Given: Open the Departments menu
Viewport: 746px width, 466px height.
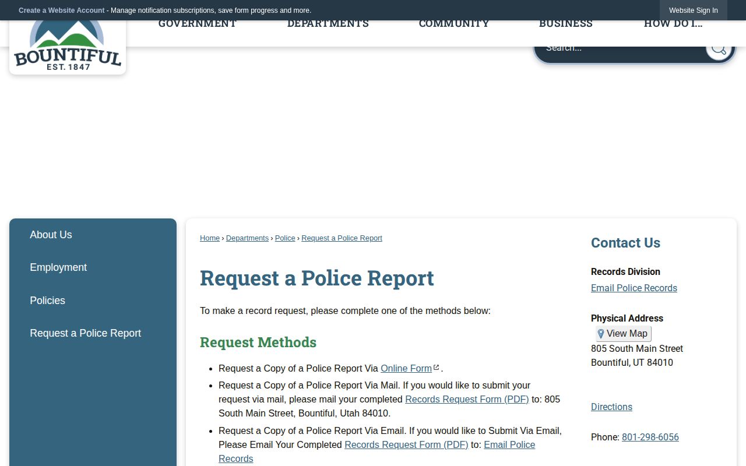Looking at the screenshot, I should click(x=328, y=24).
